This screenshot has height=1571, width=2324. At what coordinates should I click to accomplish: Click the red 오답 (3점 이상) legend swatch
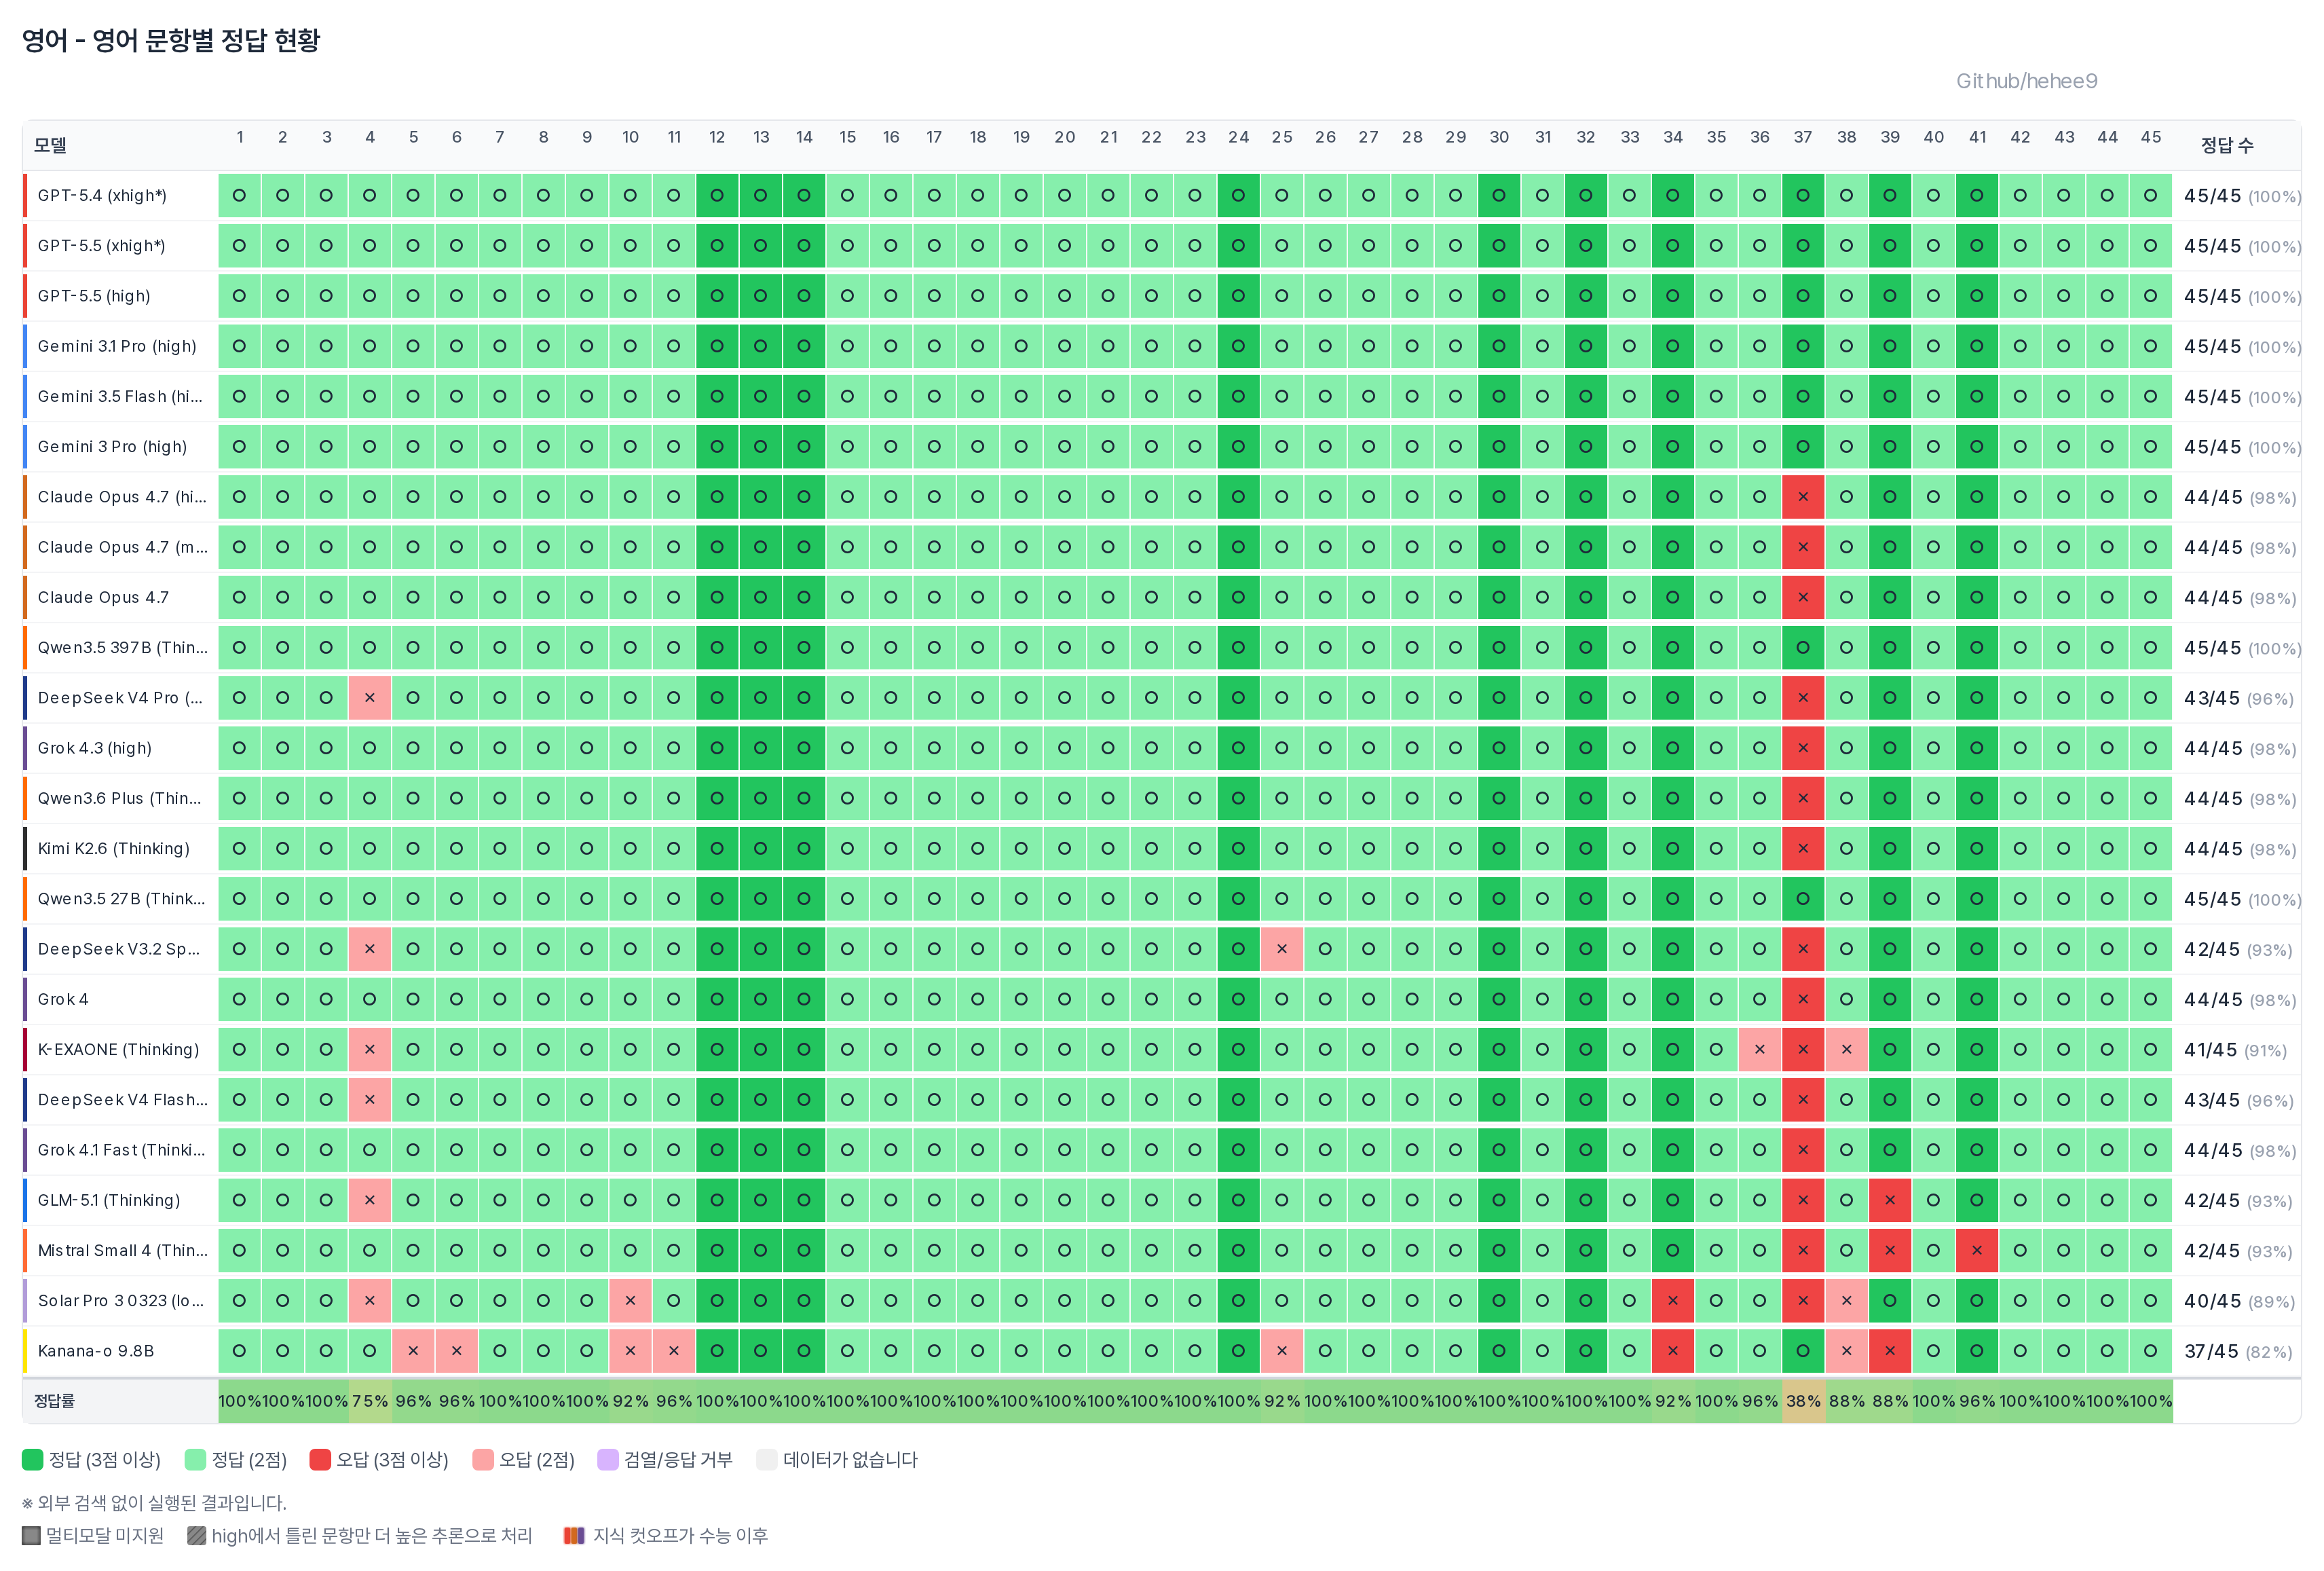[320, 1460]
